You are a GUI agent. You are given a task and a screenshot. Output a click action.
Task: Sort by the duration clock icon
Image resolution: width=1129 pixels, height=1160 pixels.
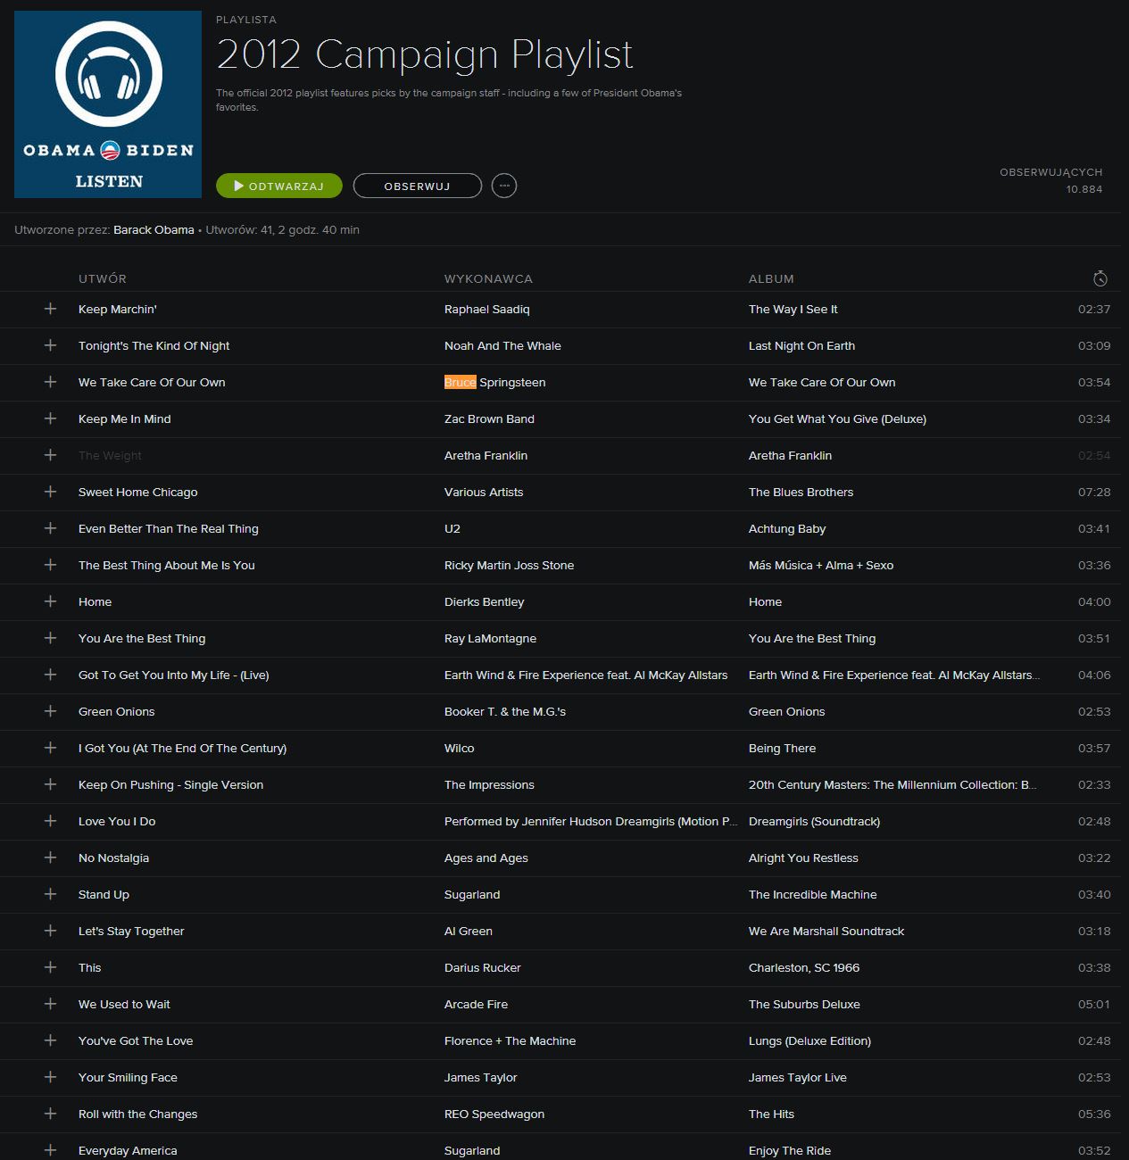1100,278
